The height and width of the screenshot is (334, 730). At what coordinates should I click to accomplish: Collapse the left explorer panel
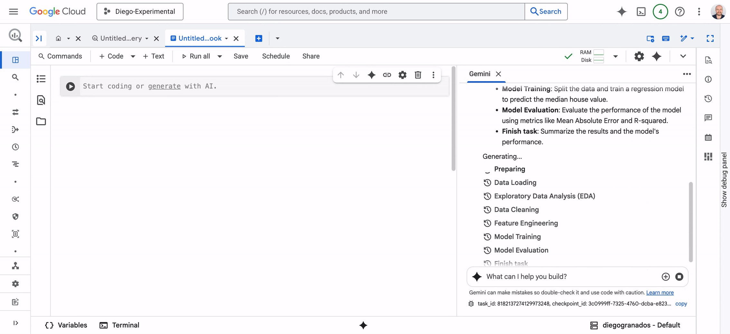(x=39, y=39)
